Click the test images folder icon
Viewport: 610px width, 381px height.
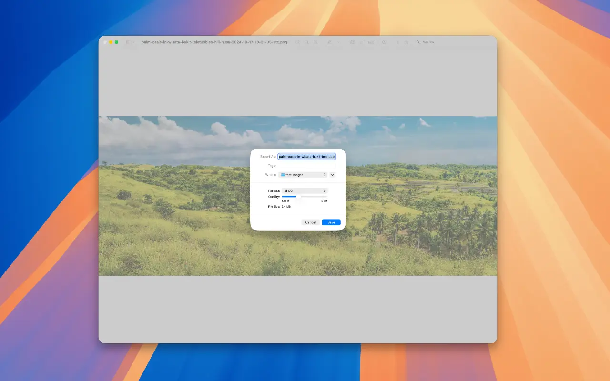(282, 175)
